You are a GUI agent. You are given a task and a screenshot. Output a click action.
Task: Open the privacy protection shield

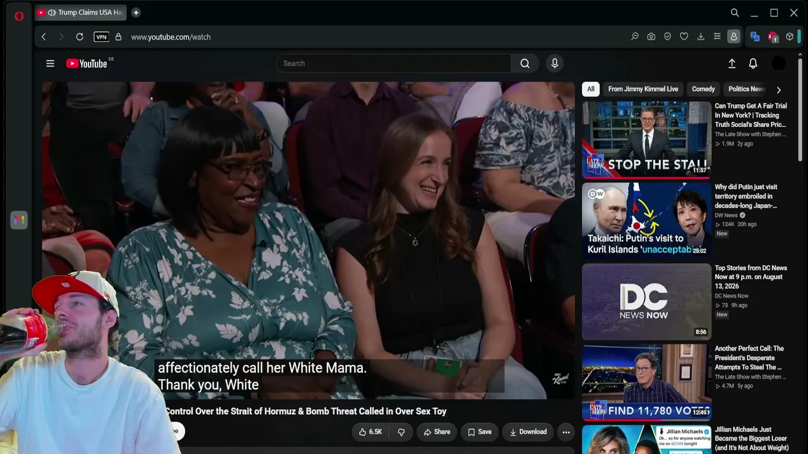[x=667, y=37]
